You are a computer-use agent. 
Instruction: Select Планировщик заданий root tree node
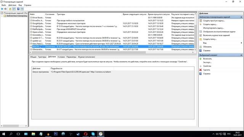click(14, 13)
